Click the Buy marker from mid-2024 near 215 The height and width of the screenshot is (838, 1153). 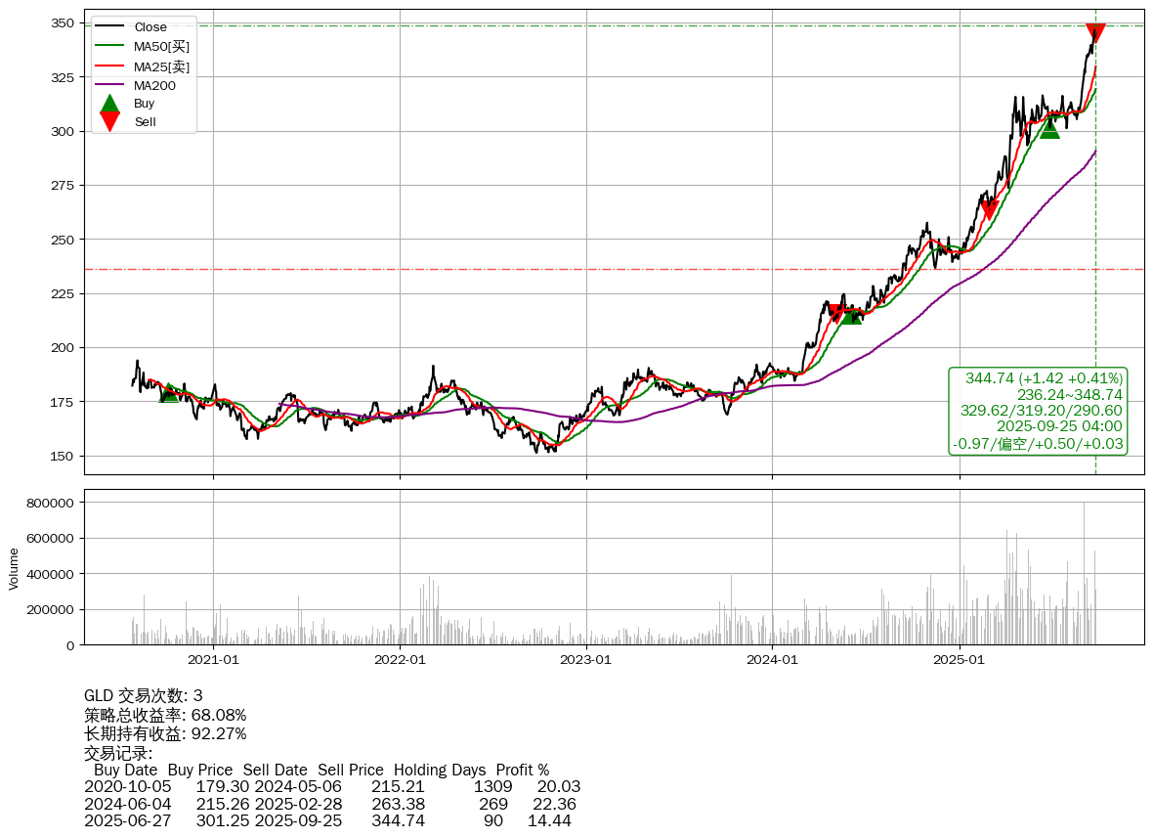(x=851, y=314)
